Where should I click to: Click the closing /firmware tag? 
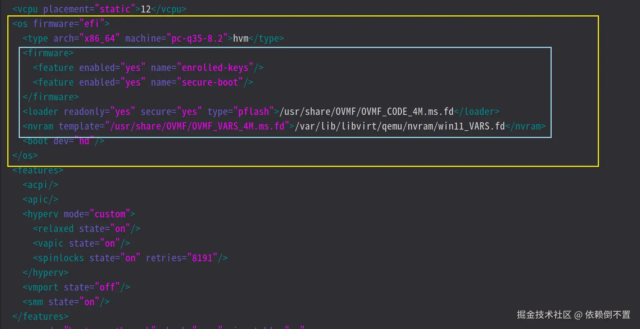51,97
